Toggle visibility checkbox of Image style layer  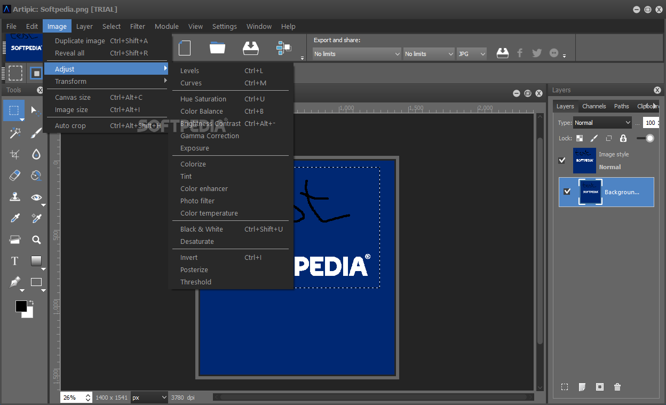click(x=562, y=160)
